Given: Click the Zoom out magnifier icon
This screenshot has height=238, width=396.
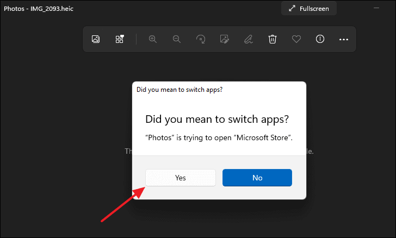Looking at the screenshot, I should click(177, 39).
